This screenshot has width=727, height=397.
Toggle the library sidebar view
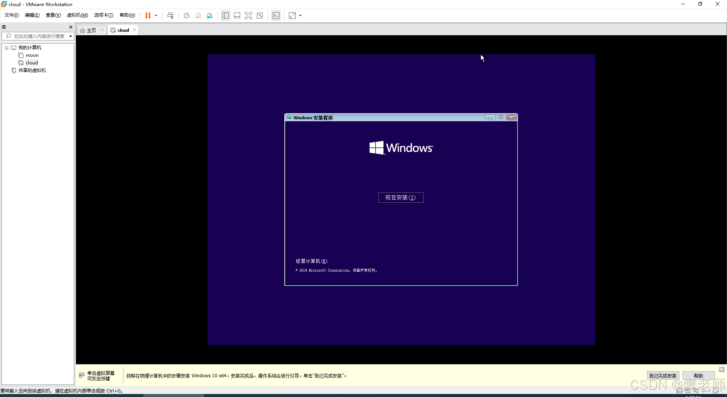tap(226, 16)
